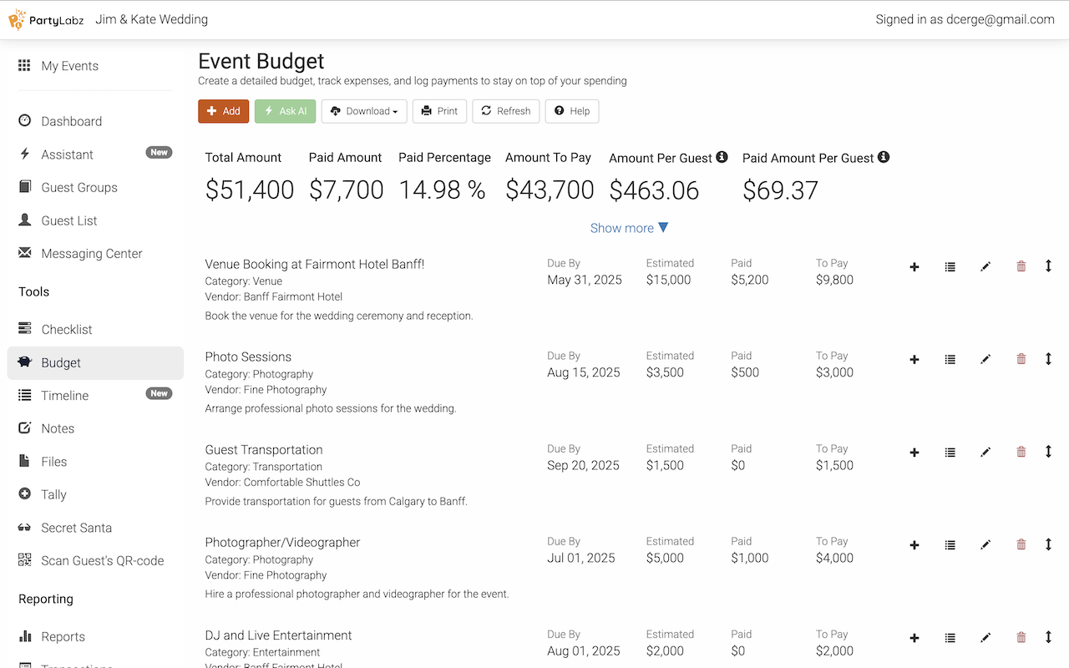Viewport: 1069px width, 668px height.
Task: Open the Timeline tool
Action: click(65, 396)
